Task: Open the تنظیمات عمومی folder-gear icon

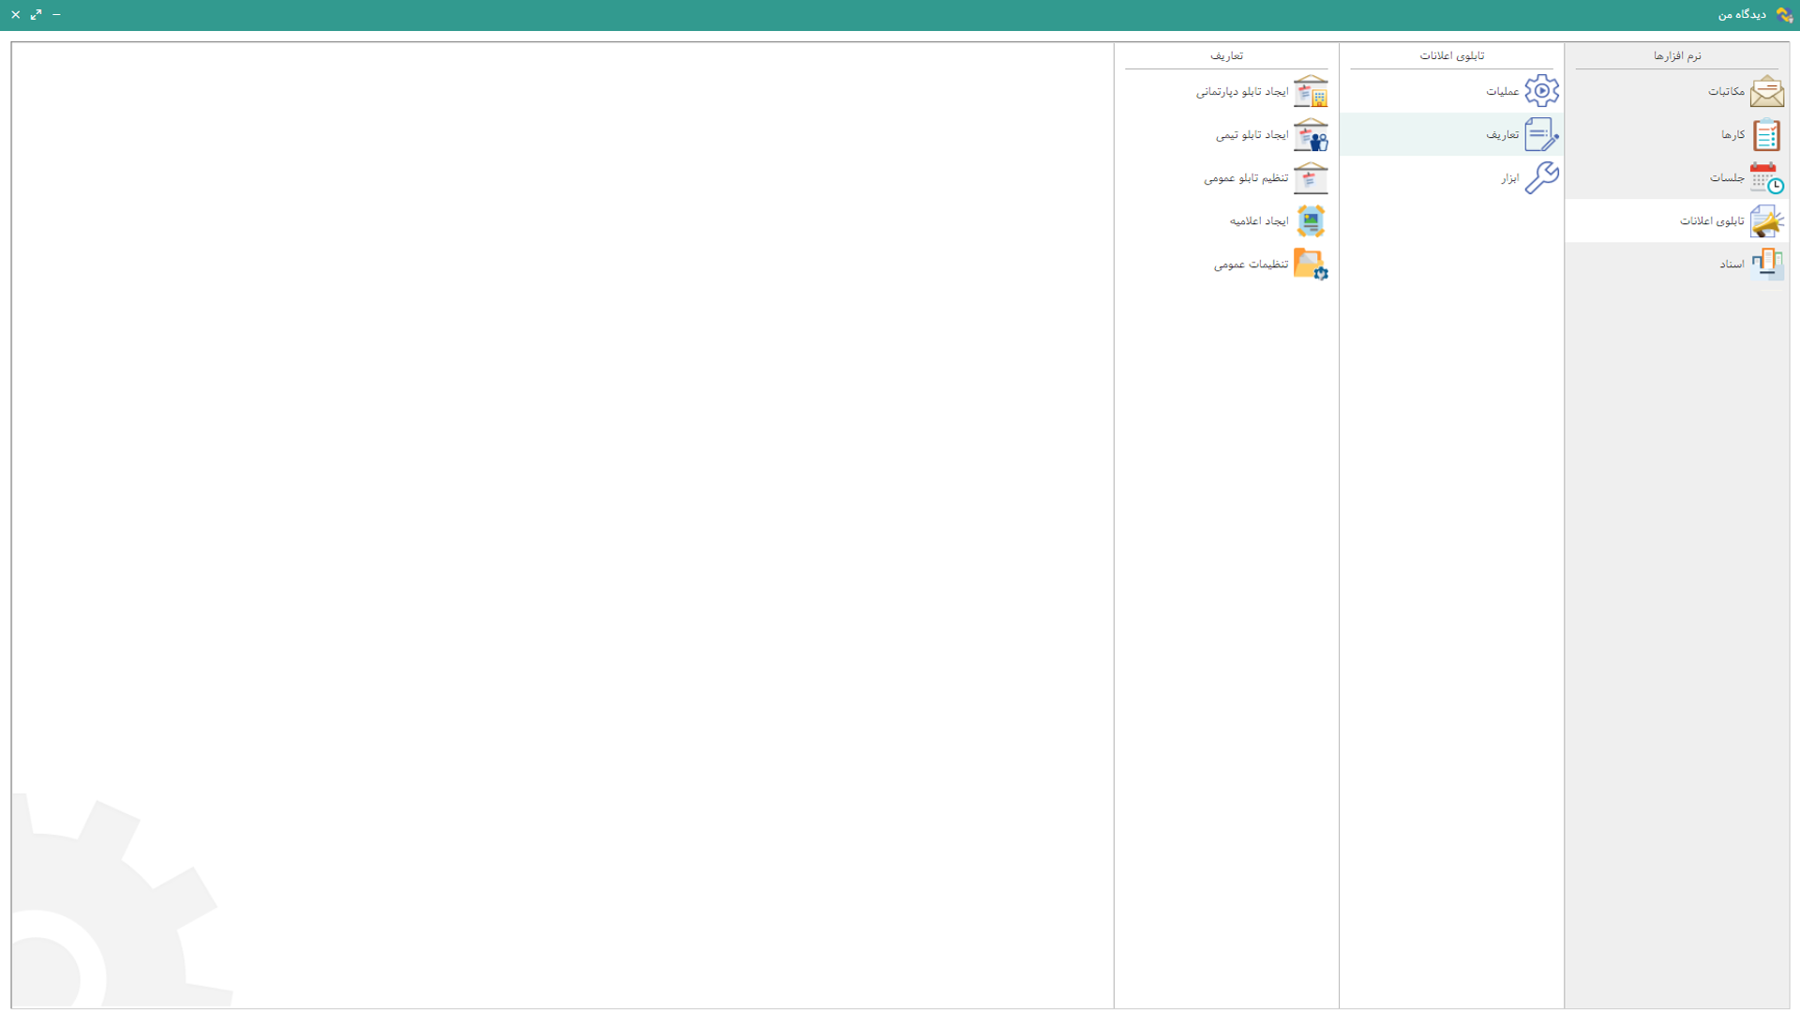Action: click(x=1311, y=264)
